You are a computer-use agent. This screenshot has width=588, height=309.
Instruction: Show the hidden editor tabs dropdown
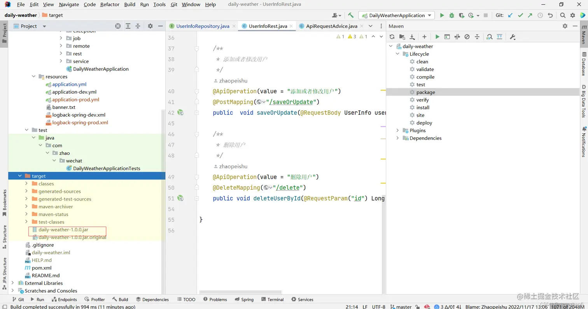point(371,26)
